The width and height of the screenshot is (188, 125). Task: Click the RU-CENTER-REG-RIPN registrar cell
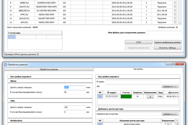pos(46,10)
